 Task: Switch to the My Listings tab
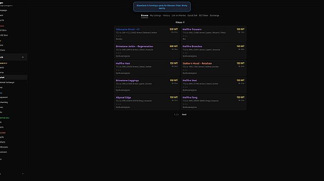[156, 15]
